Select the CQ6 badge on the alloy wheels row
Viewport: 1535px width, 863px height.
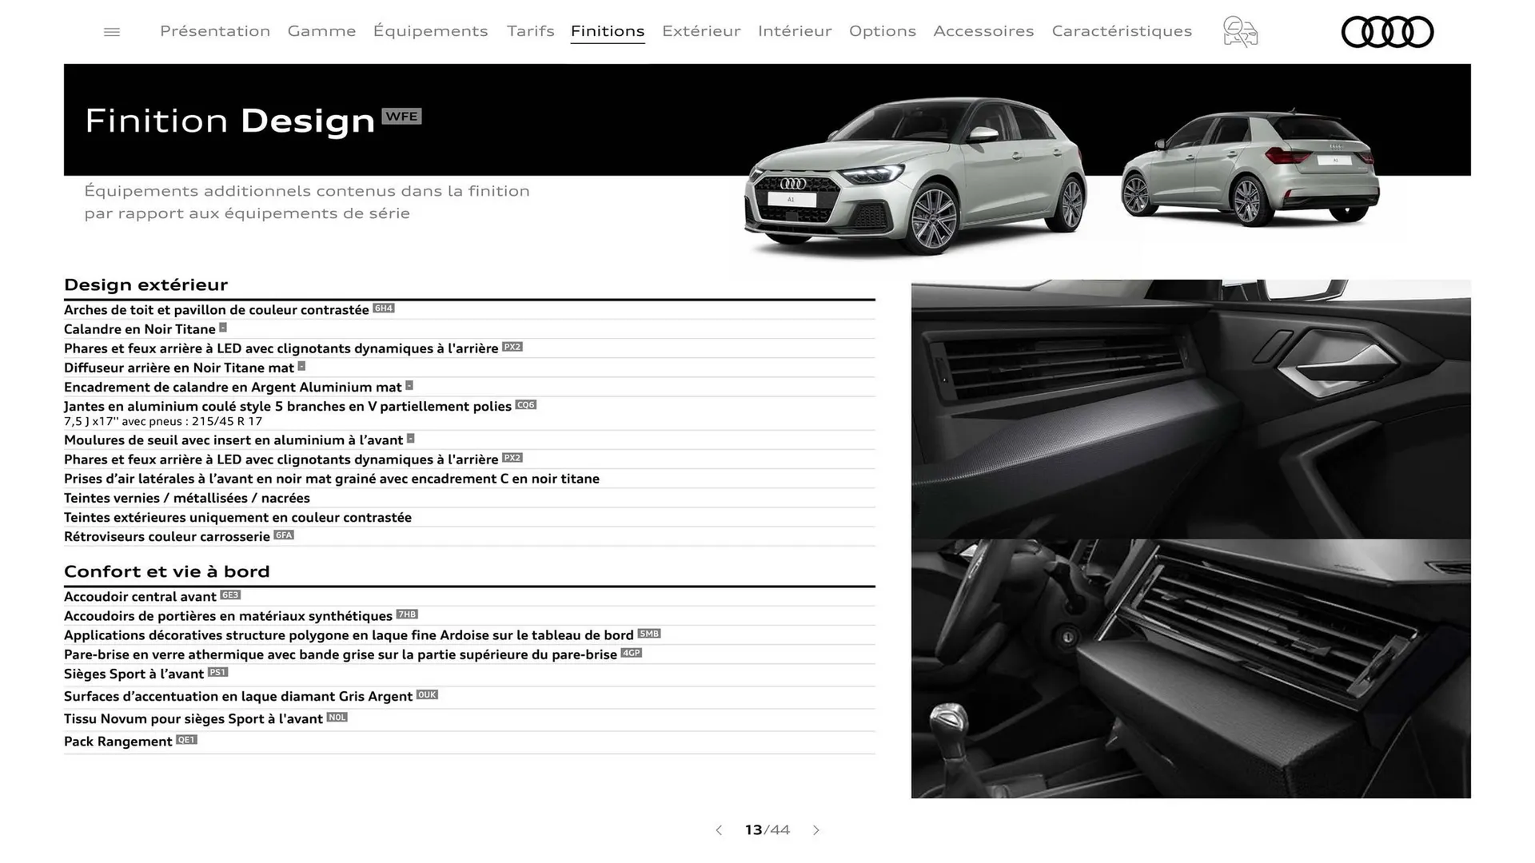(525, 405)
